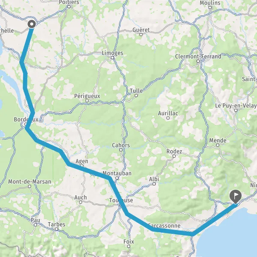
Task: Select the Albi city dot
Action: tap(154, 184)
